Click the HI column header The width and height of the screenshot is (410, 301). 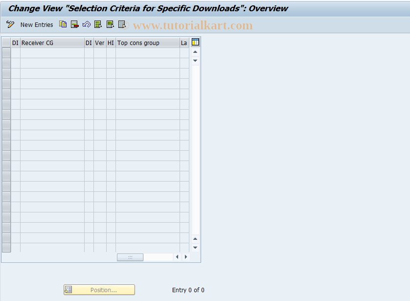point(111,43)
